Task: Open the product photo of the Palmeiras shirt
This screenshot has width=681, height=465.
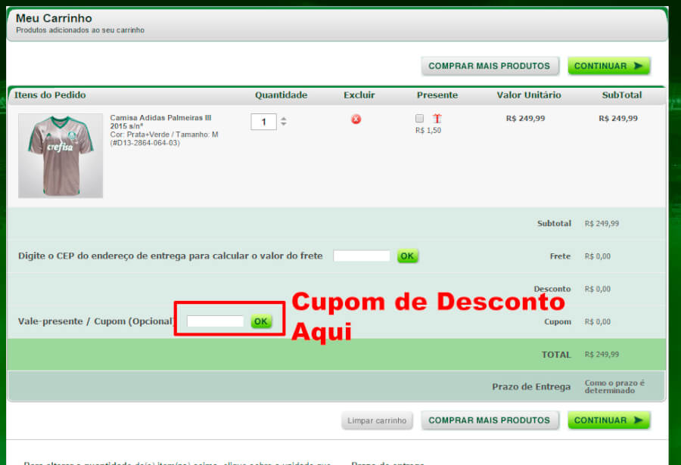Action: tap(60, 155)
